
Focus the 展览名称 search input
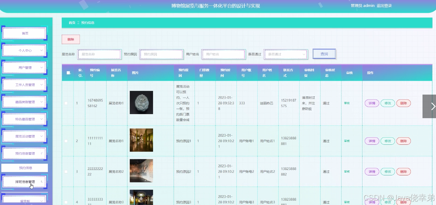99,54
